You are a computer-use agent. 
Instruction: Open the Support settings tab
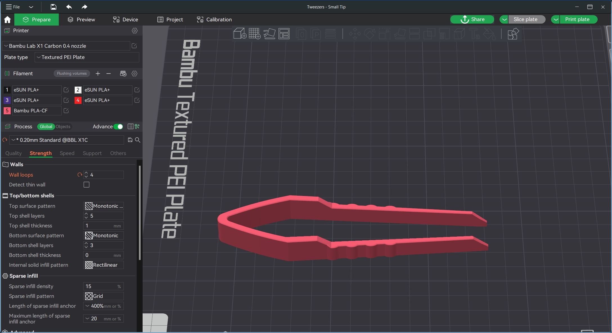tap(92, 153)
